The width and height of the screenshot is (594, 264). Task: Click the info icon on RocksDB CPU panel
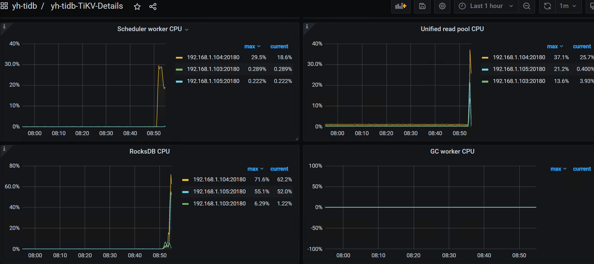coord(4,149)
